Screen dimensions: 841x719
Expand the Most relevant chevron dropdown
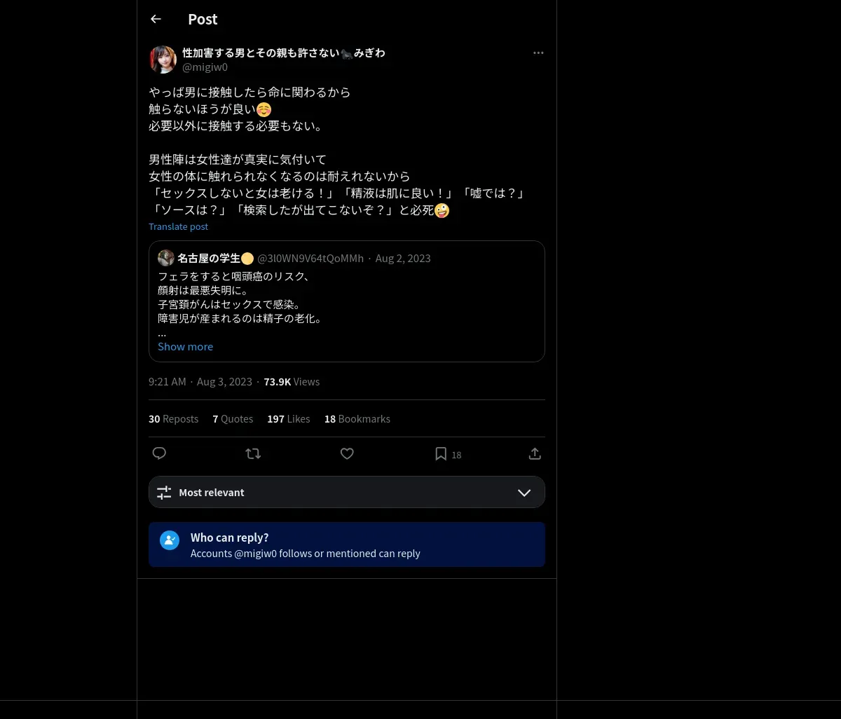[524, 493]
